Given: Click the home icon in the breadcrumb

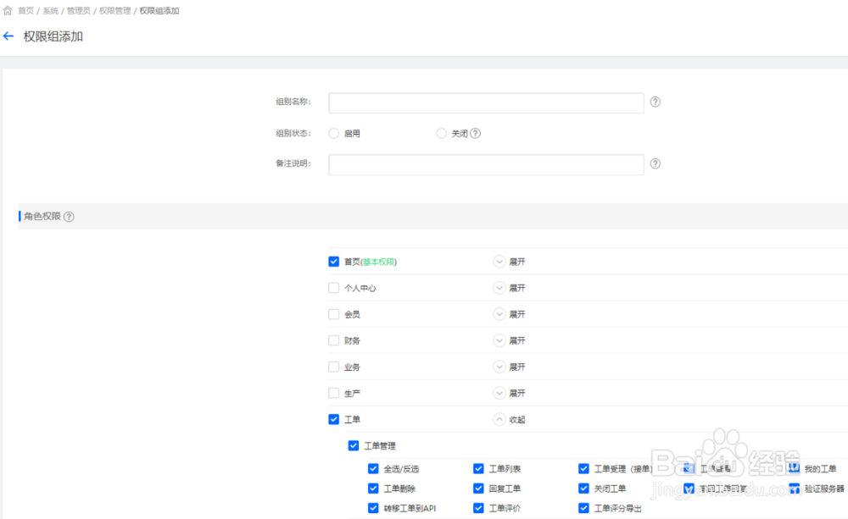Looking at the screenshot, I should click(x=6, y=10).
